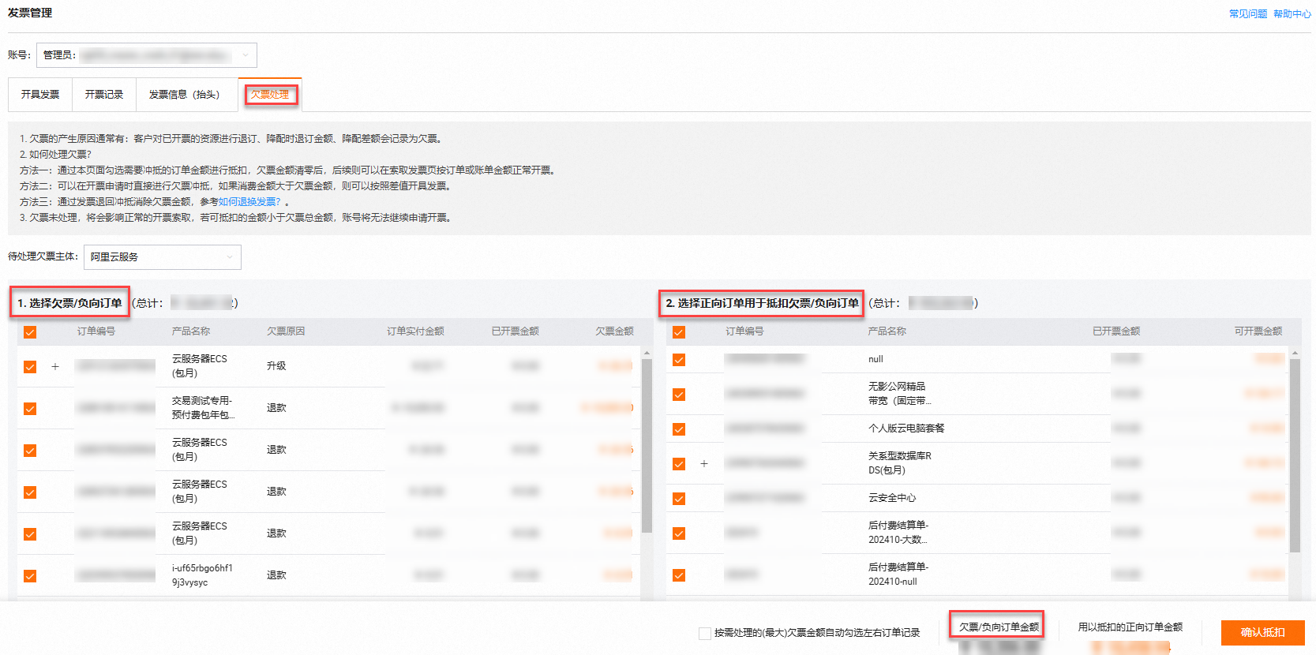Click the left table vertical scrollbar
Image resolution: width=1316 pixels, height=655 pixels.
coord(647,446)
